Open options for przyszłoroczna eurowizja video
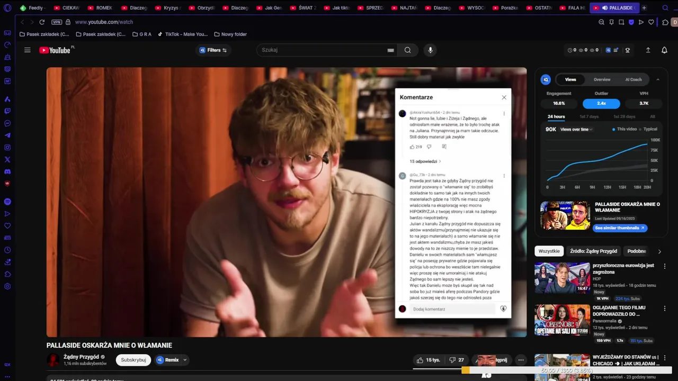 pos(665,266)
